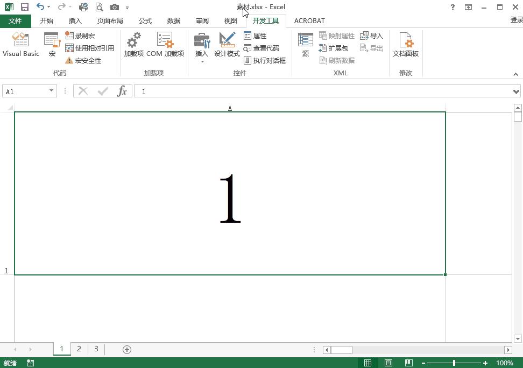Switch to the 页面布局 tab

(110, 20)
